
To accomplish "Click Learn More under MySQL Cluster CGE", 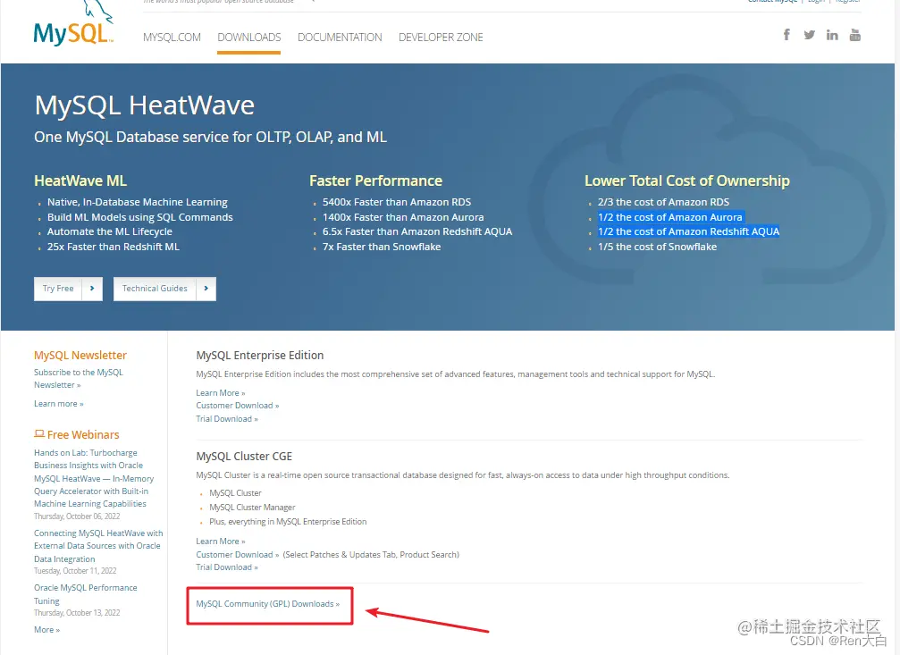I will [x=221, y=541].
